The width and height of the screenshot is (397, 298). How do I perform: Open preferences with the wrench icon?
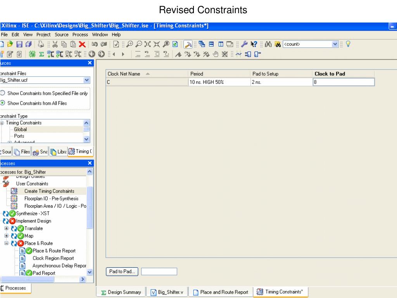coord(244,44)
